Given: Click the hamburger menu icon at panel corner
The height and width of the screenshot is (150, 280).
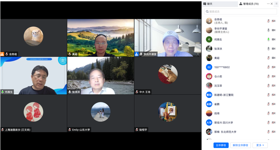Looking at the screenshot, I should [277, 4].
